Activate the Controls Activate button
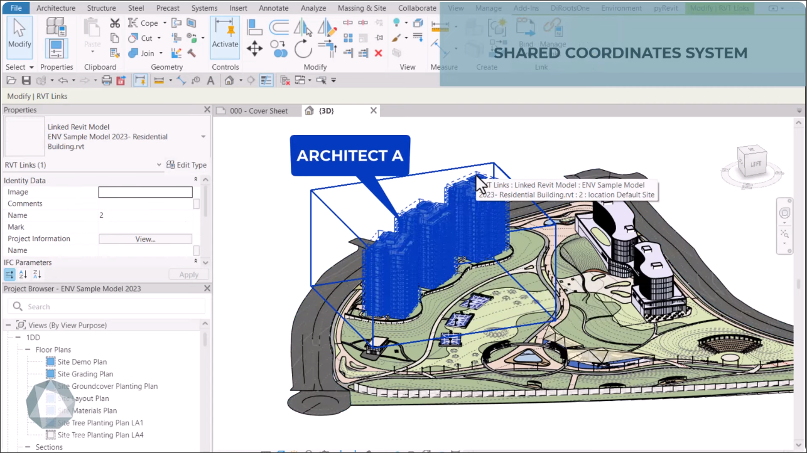The height and width of the screenshot is (453, 807). (225, 36)
